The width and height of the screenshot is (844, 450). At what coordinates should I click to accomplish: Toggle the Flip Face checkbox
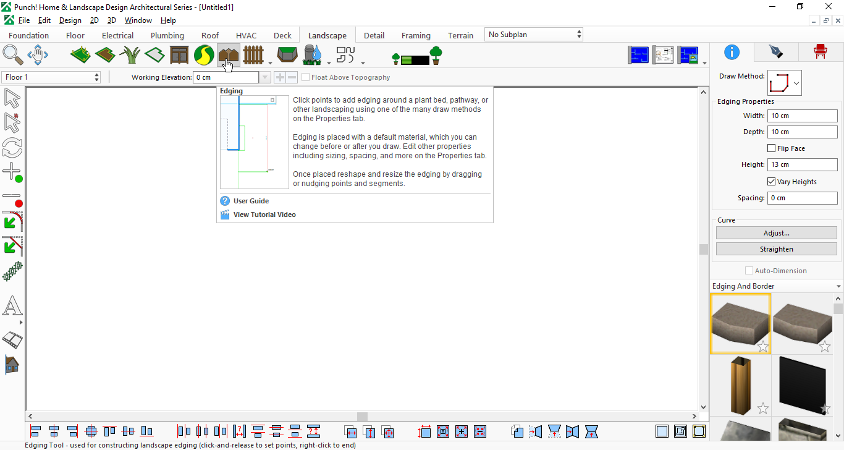[x=771, y=148]
